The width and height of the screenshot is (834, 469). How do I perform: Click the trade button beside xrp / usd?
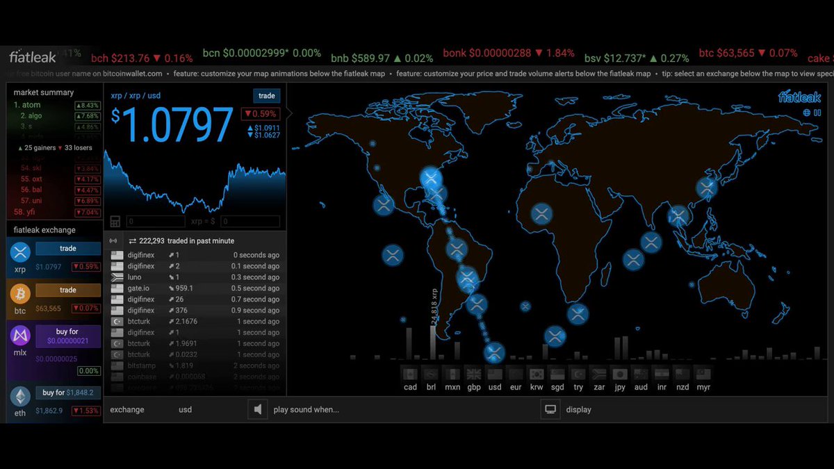[x=267, y=96]
